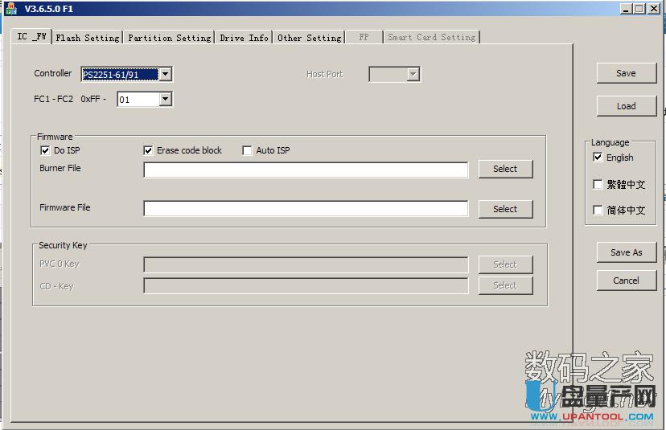Screen dimensions: 666x430
Task: Go to the Drive Info tab
Action: (x=244, y=38)
